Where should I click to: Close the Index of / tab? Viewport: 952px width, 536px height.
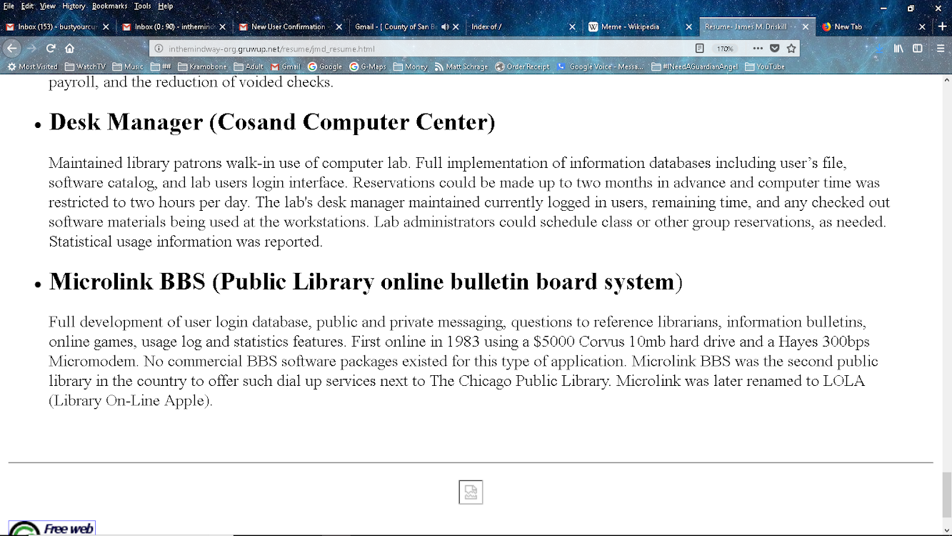click(572, 26)
